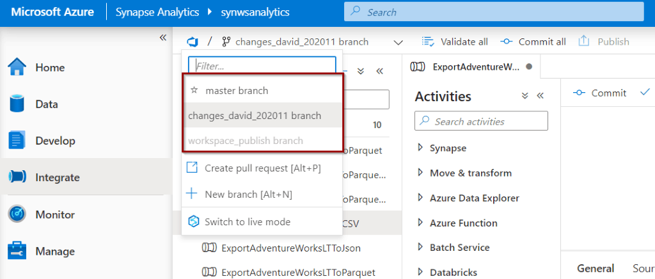Click the New branch plus icon
The height and width of the screenshot is (279, 655).
click(x=191, y=195)
